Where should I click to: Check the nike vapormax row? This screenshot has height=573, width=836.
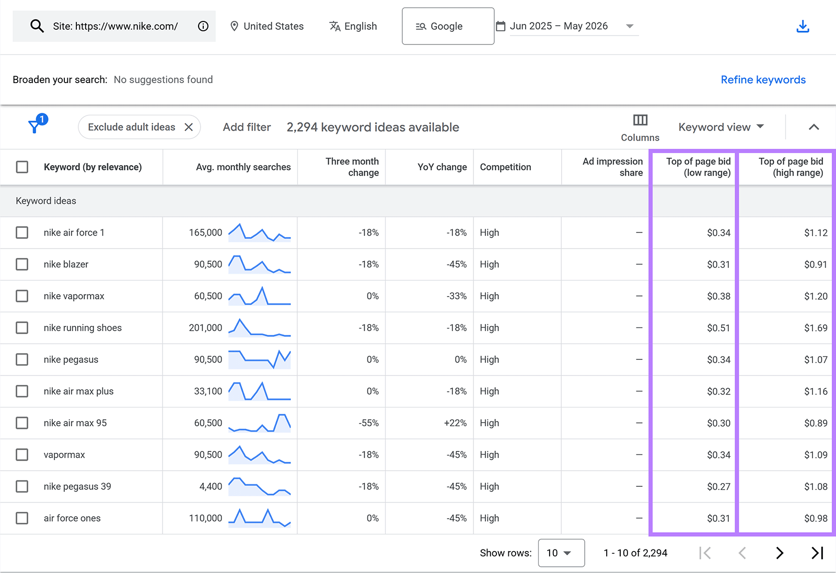click(22, 296)
